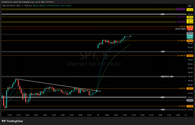Click the 34.74B DP line label
195x125 pixels.
click(x=182, y=106)
